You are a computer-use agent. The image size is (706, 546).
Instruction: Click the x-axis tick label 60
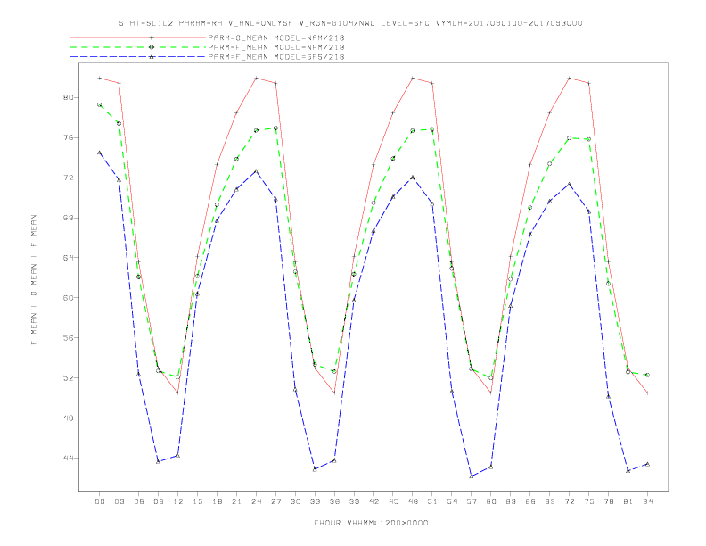[x=491, y=501]
